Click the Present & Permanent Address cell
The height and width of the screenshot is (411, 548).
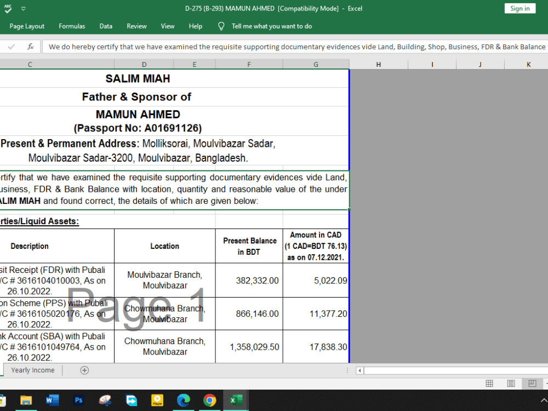[x=174, y=151]
